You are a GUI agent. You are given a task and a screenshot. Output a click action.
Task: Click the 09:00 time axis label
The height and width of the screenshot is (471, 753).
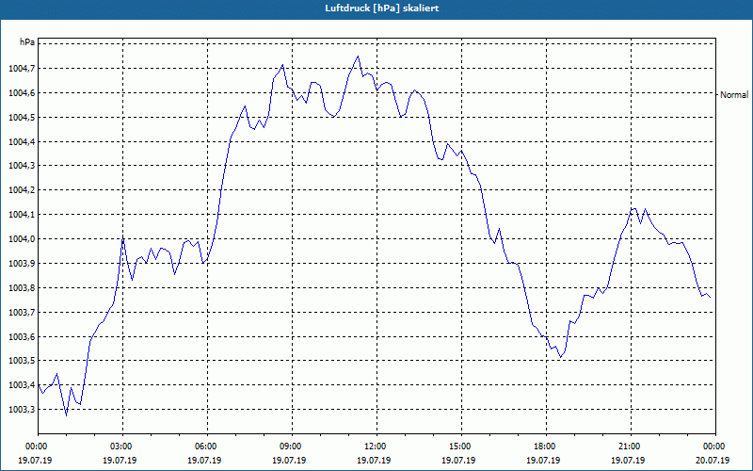[290, 447]
